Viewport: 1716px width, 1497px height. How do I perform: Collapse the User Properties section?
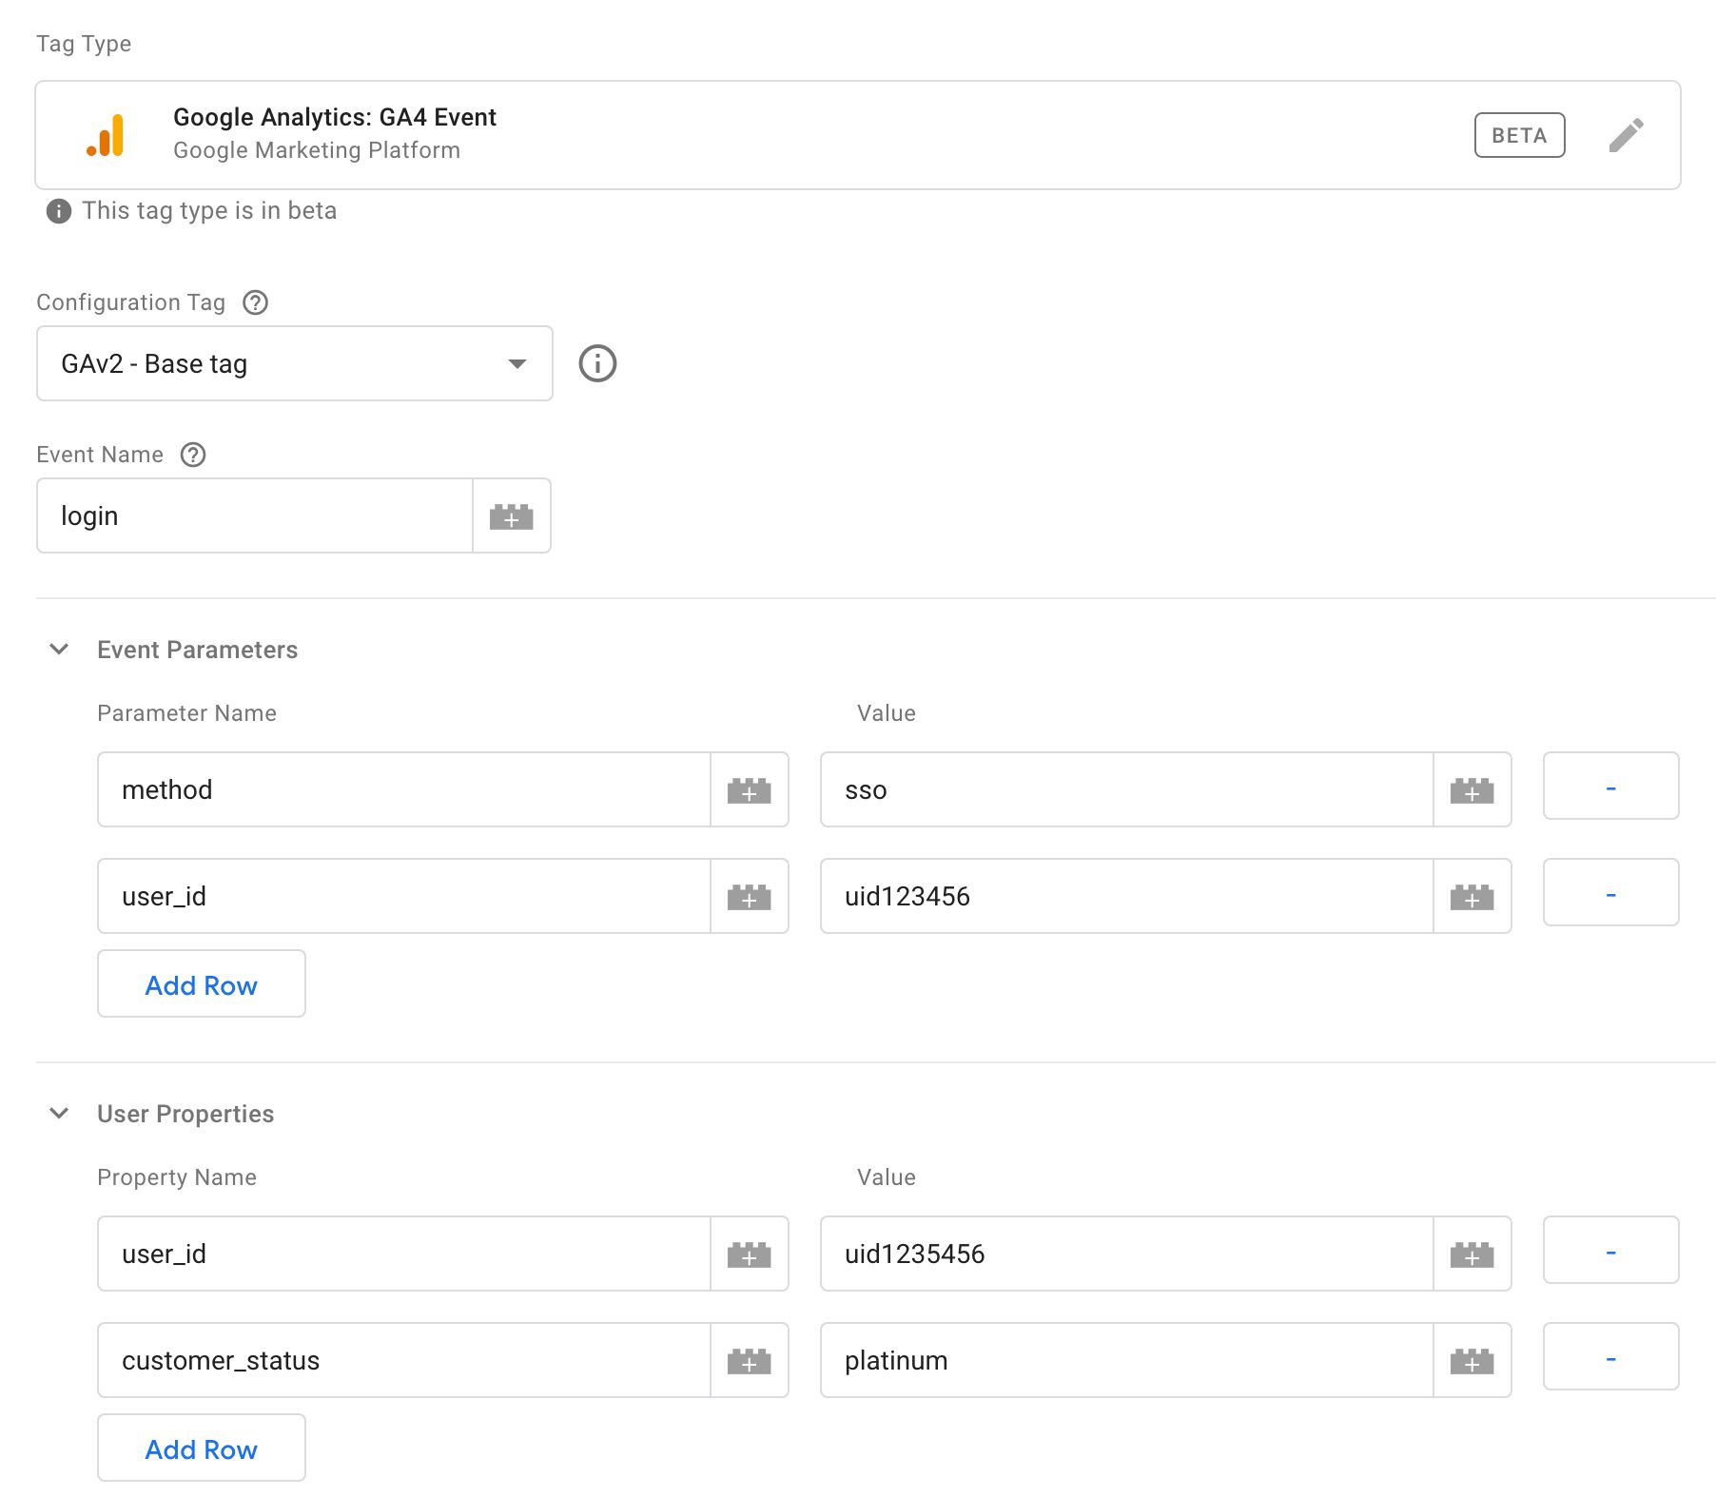pos(59,1114)
